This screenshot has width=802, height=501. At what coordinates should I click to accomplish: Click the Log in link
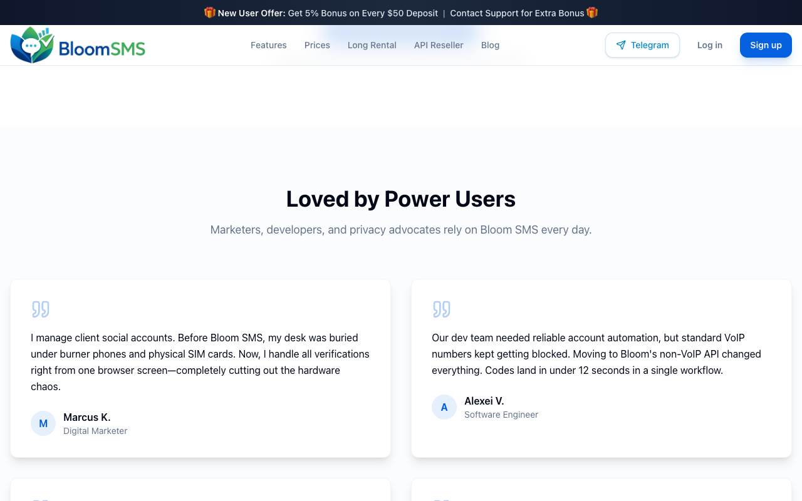click(710, 45)
